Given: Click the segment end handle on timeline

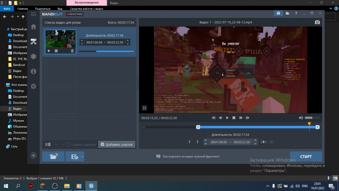Looking at the screenshot, I should [x=317, y=127].
